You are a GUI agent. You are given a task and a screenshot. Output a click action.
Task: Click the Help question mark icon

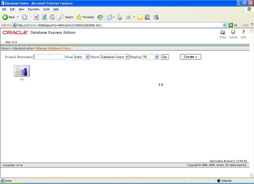pos(243,32)
